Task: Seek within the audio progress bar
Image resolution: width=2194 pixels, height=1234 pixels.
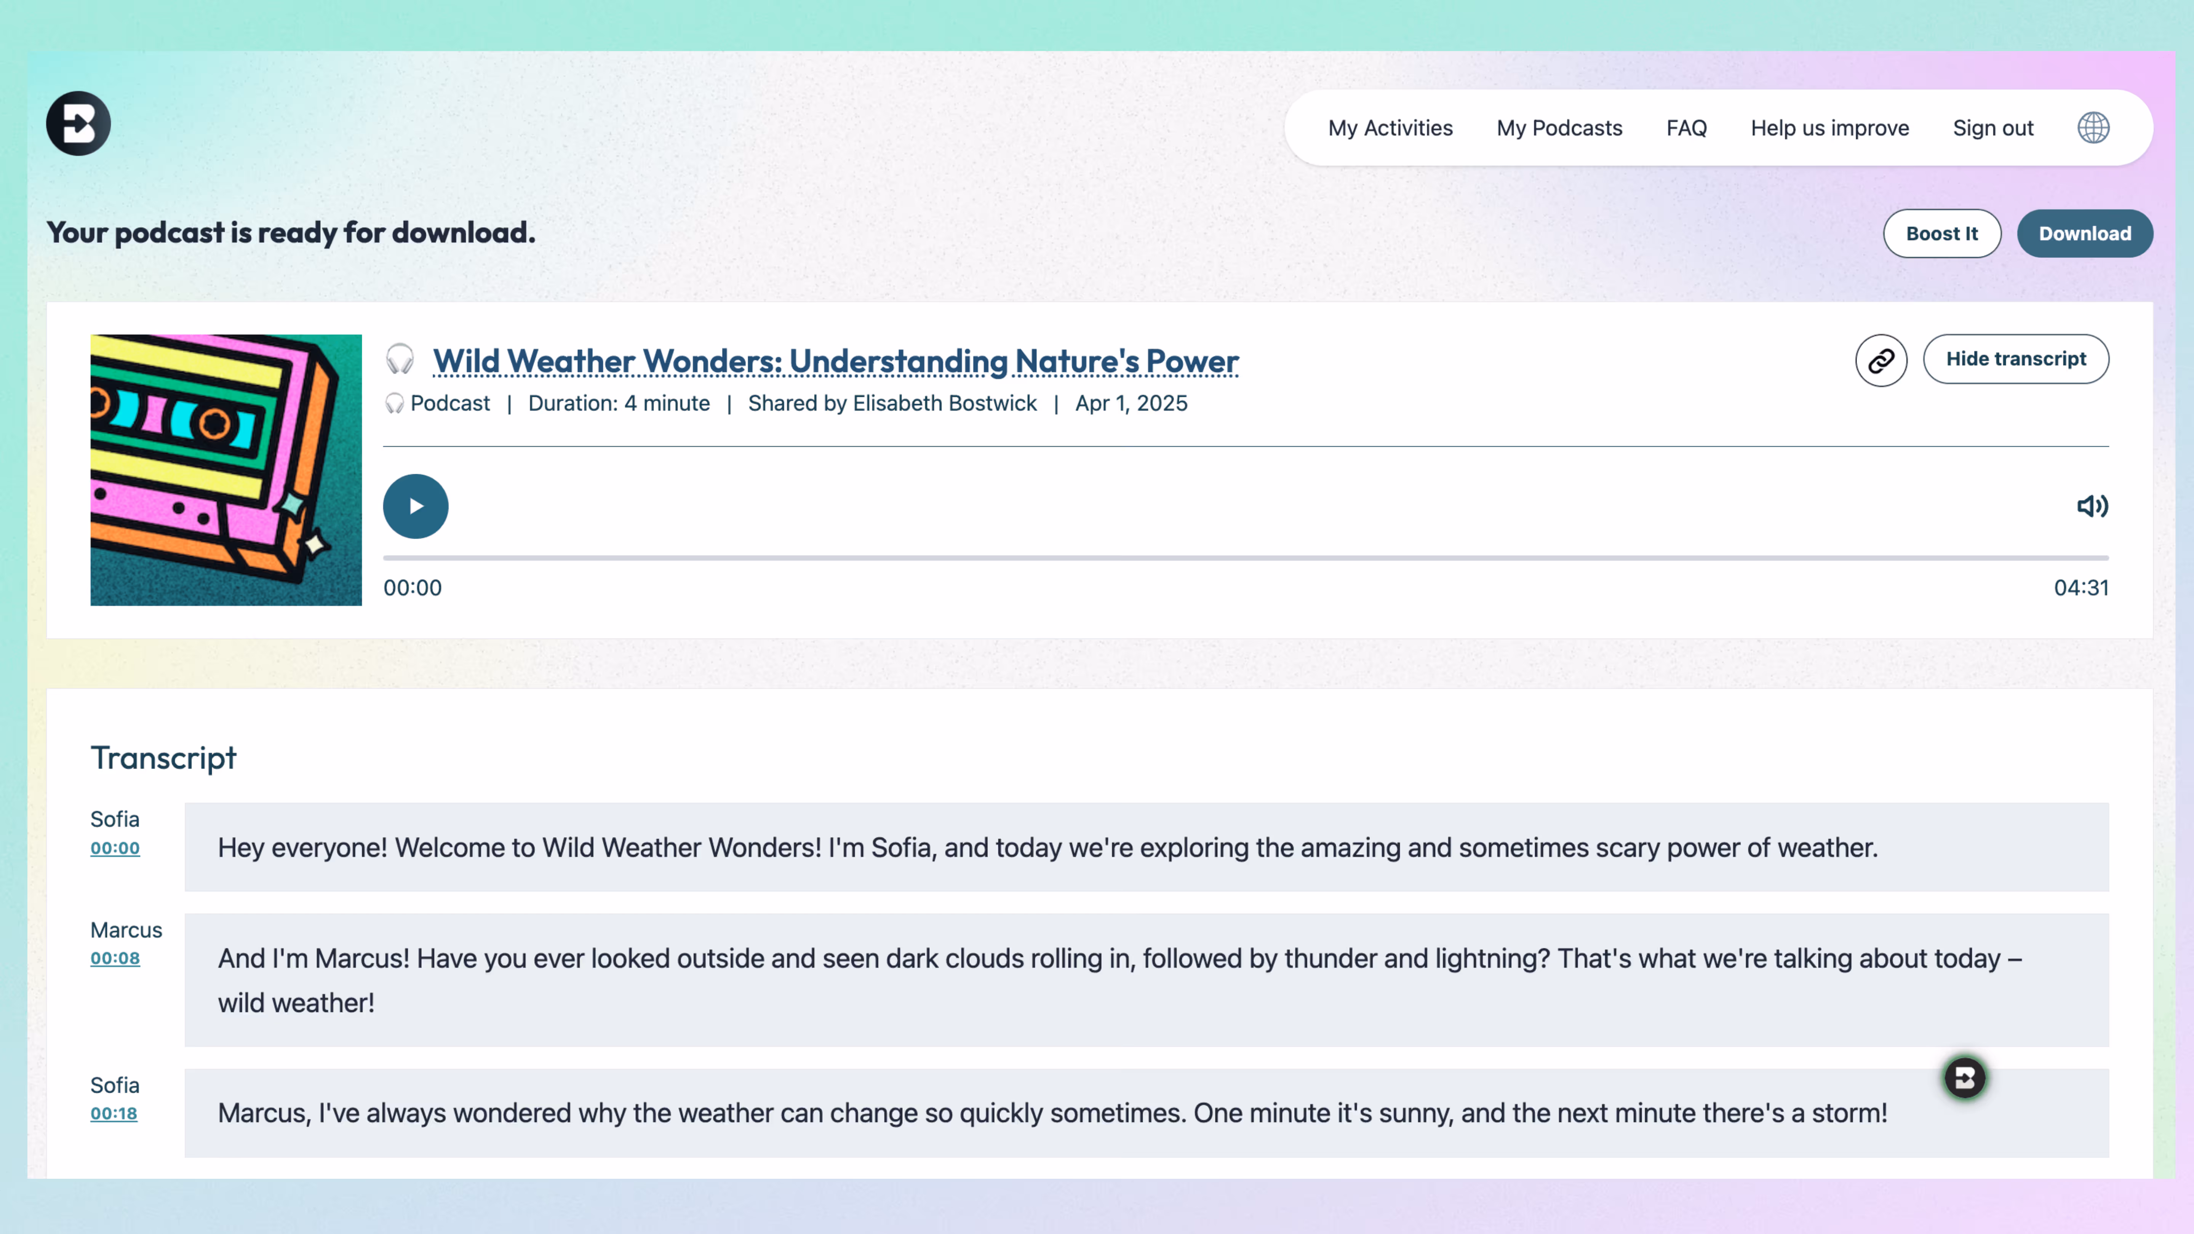Action: tap(1245, 558)
